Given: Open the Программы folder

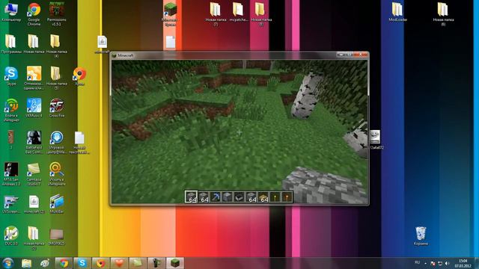Looking at the screenshot, I should 11,44.
